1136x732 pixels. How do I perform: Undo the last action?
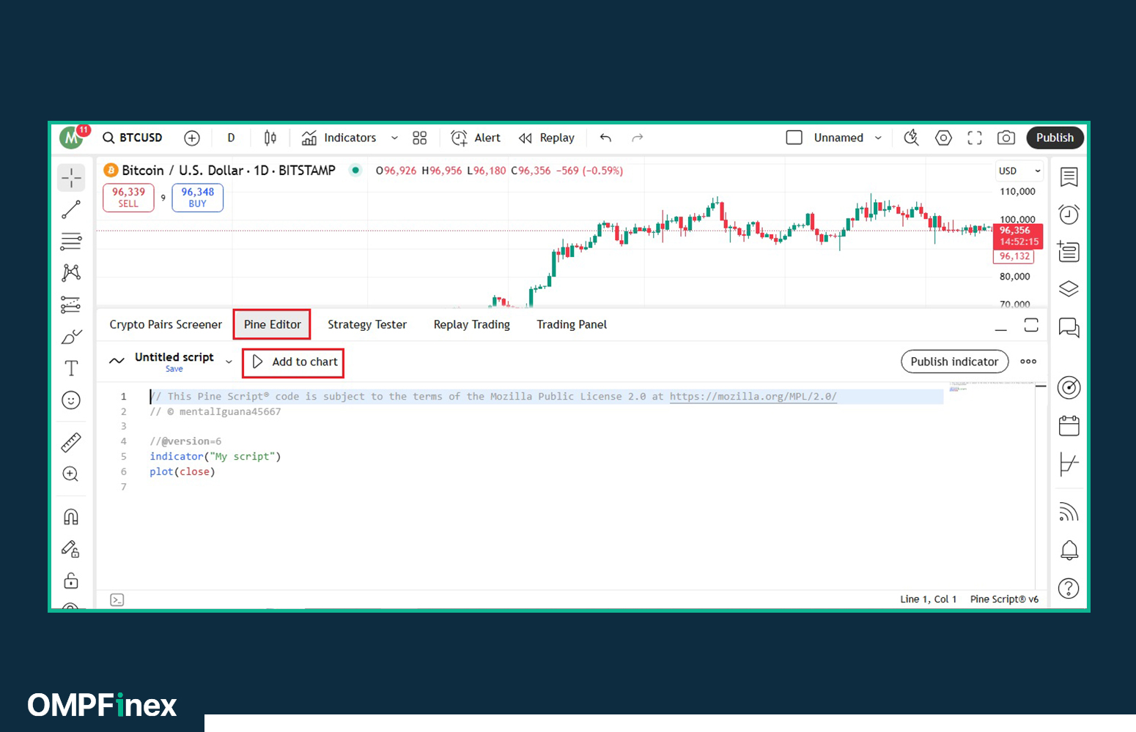(x=605, y=138)
